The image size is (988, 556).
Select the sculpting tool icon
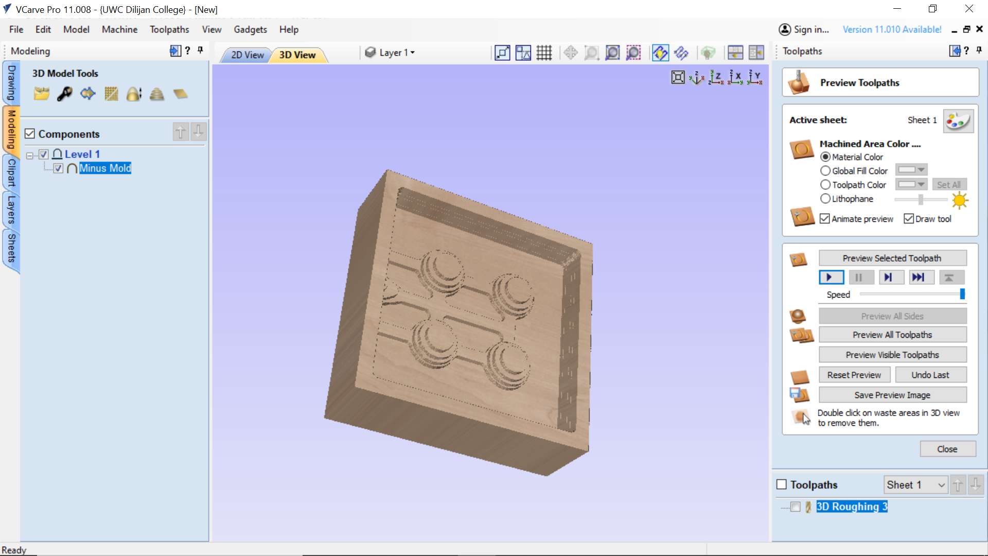64,94
